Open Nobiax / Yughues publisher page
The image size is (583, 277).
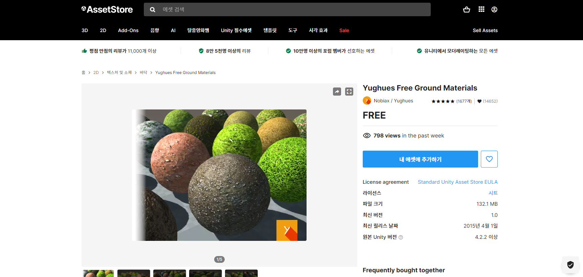point(394,101)
